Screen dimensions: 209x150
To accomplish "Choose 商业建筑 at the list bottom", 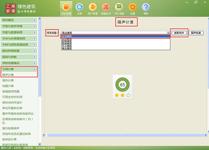I will pyautogui.click(x=116, y=49).
